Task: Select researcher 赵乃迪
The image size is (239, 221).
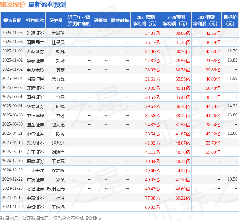Action: click(x=58, y=143)
